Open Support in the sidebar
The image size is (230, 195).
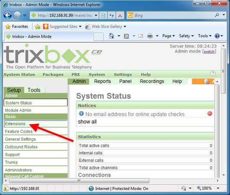point(36,154)
